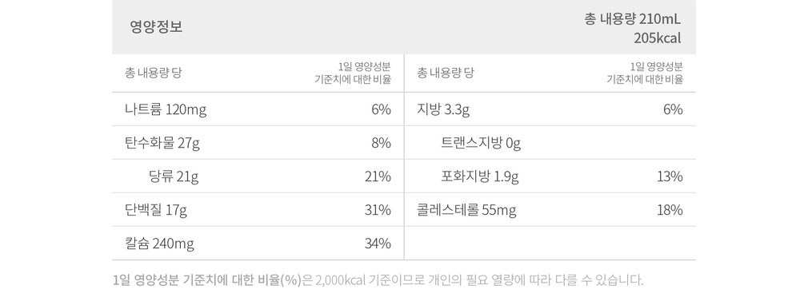The image size is (808, 289).
Task: Click the right 1일 영양성분 기준치 header
Action: pos(645,73)
